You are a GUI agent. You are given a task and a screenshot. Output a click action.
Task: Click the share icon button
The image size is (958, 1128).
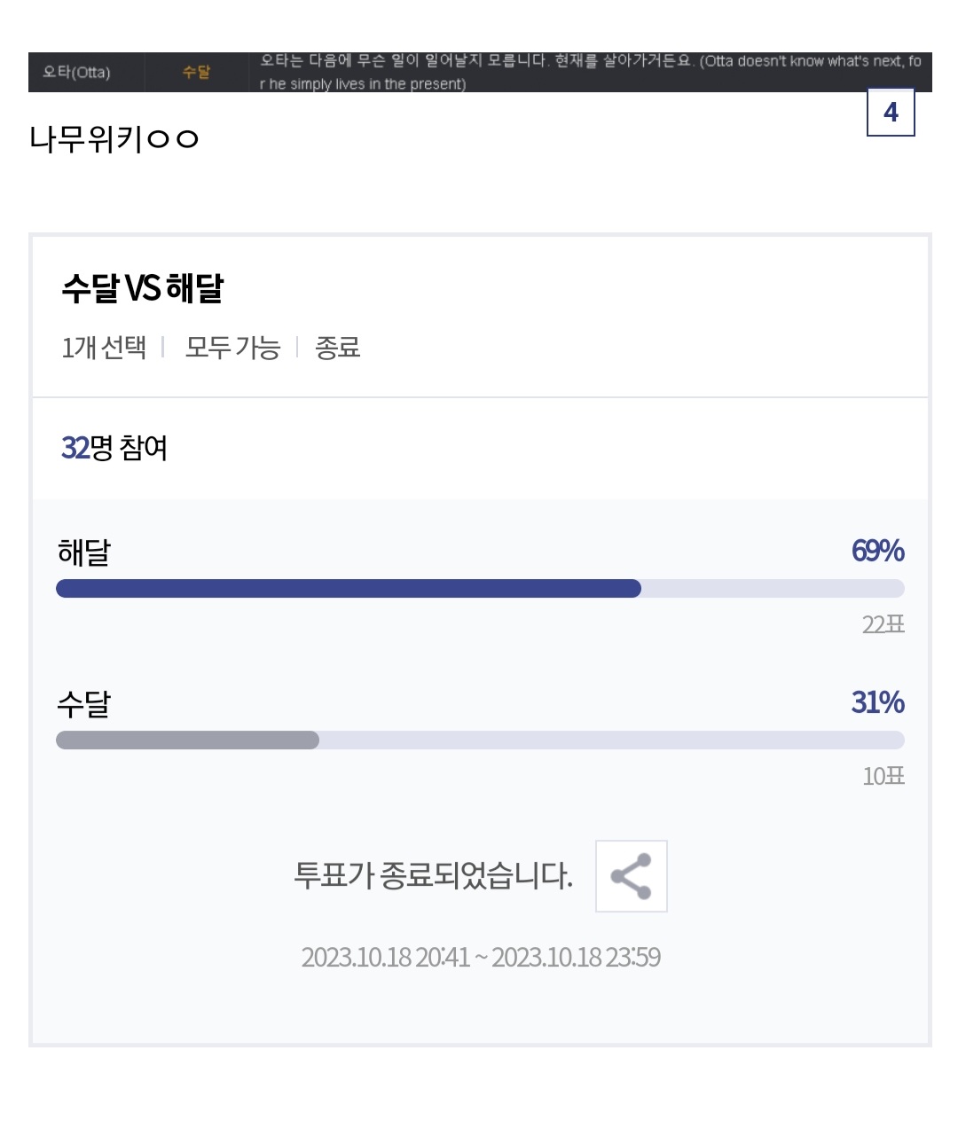coord(631,876)
